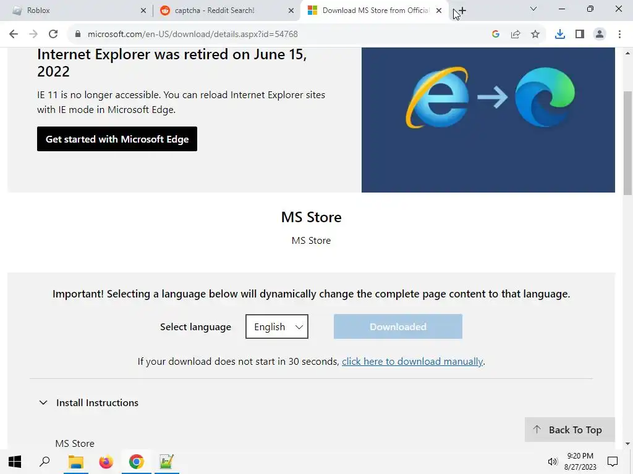Switch to the Roblox tab

tap(77, 10)
